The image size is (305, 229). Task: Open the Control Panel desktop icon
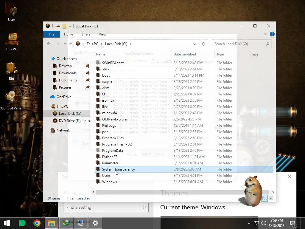(12, 101)
